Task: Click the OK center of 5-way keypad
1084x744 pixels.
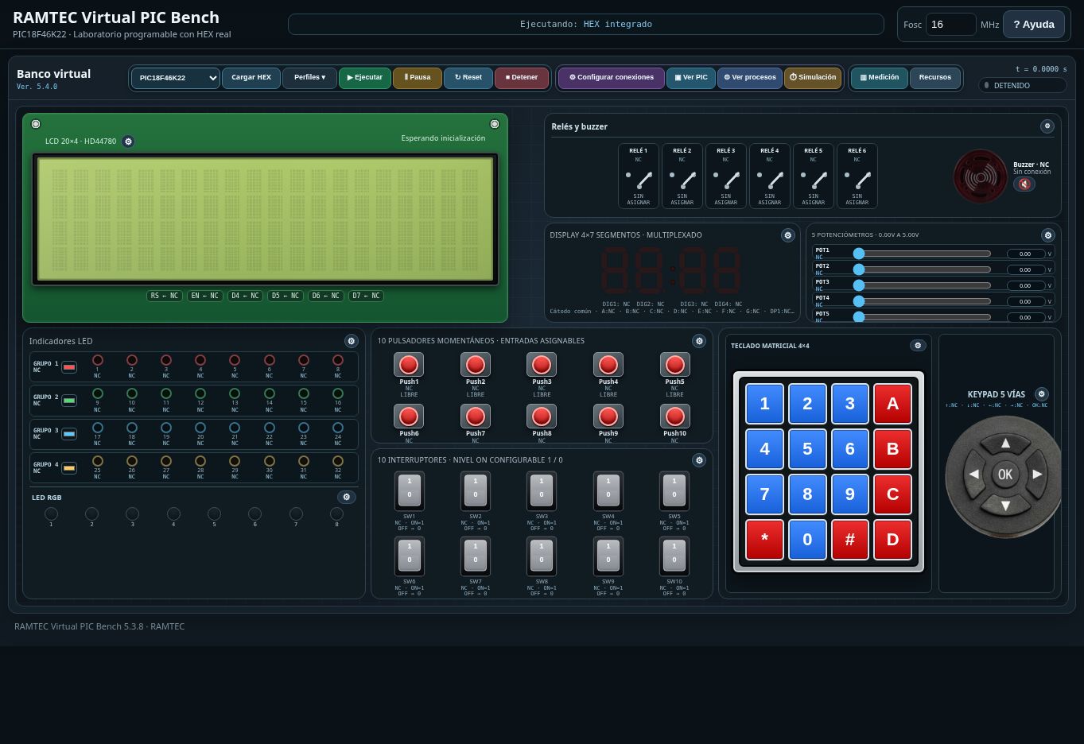Action: tap(1005, 475)
